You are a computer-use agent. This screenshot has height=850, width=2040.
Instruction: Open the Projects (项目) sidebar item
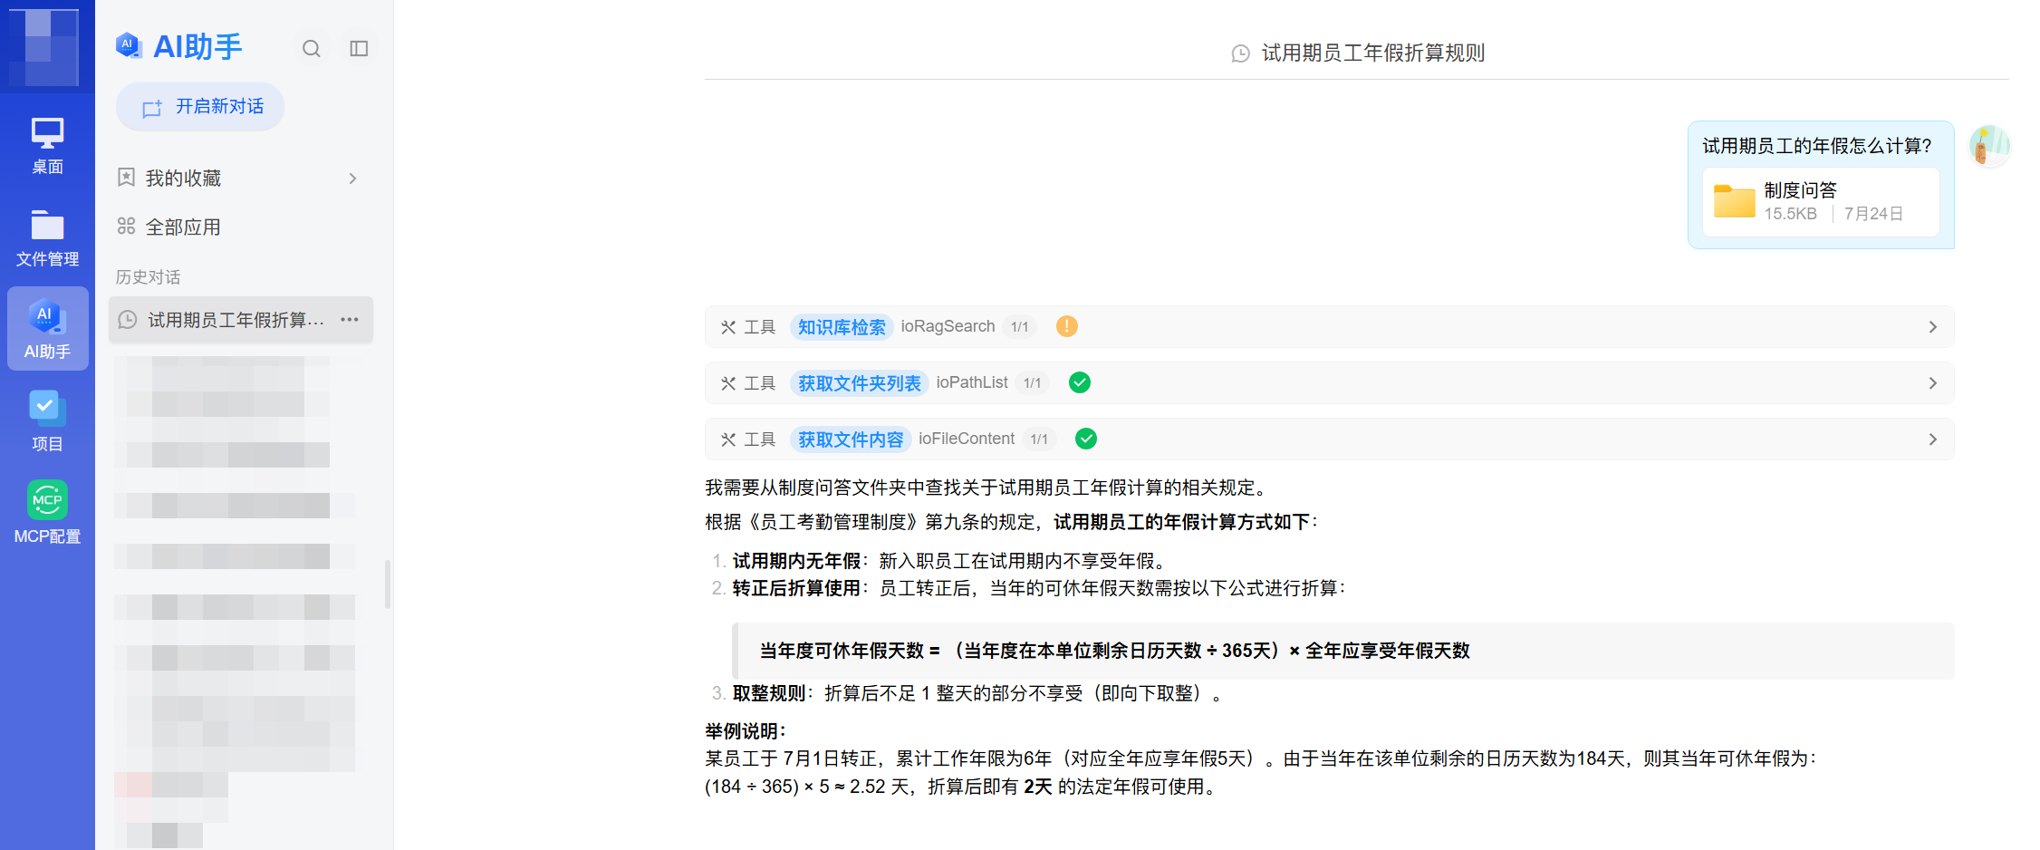tap(47, 421)
